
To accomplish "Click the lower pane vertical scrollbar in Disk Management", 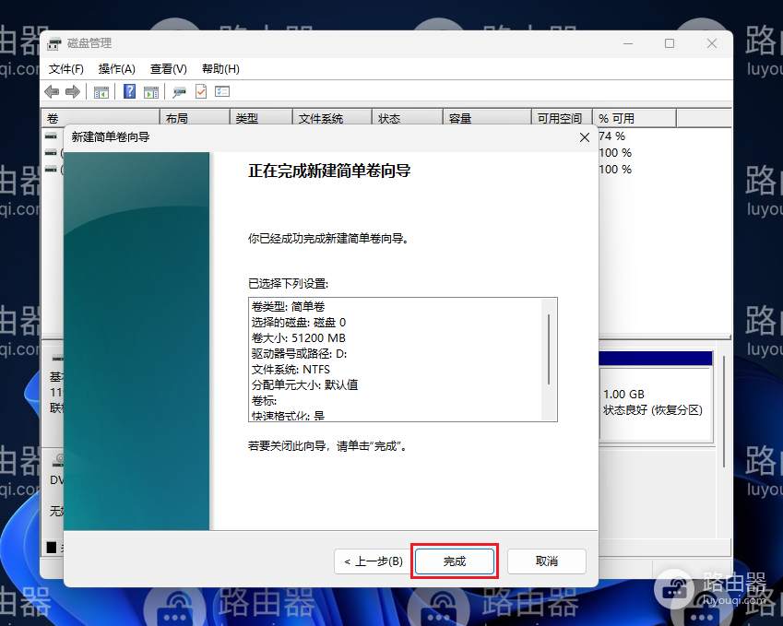I will click(x=724, y=410).
